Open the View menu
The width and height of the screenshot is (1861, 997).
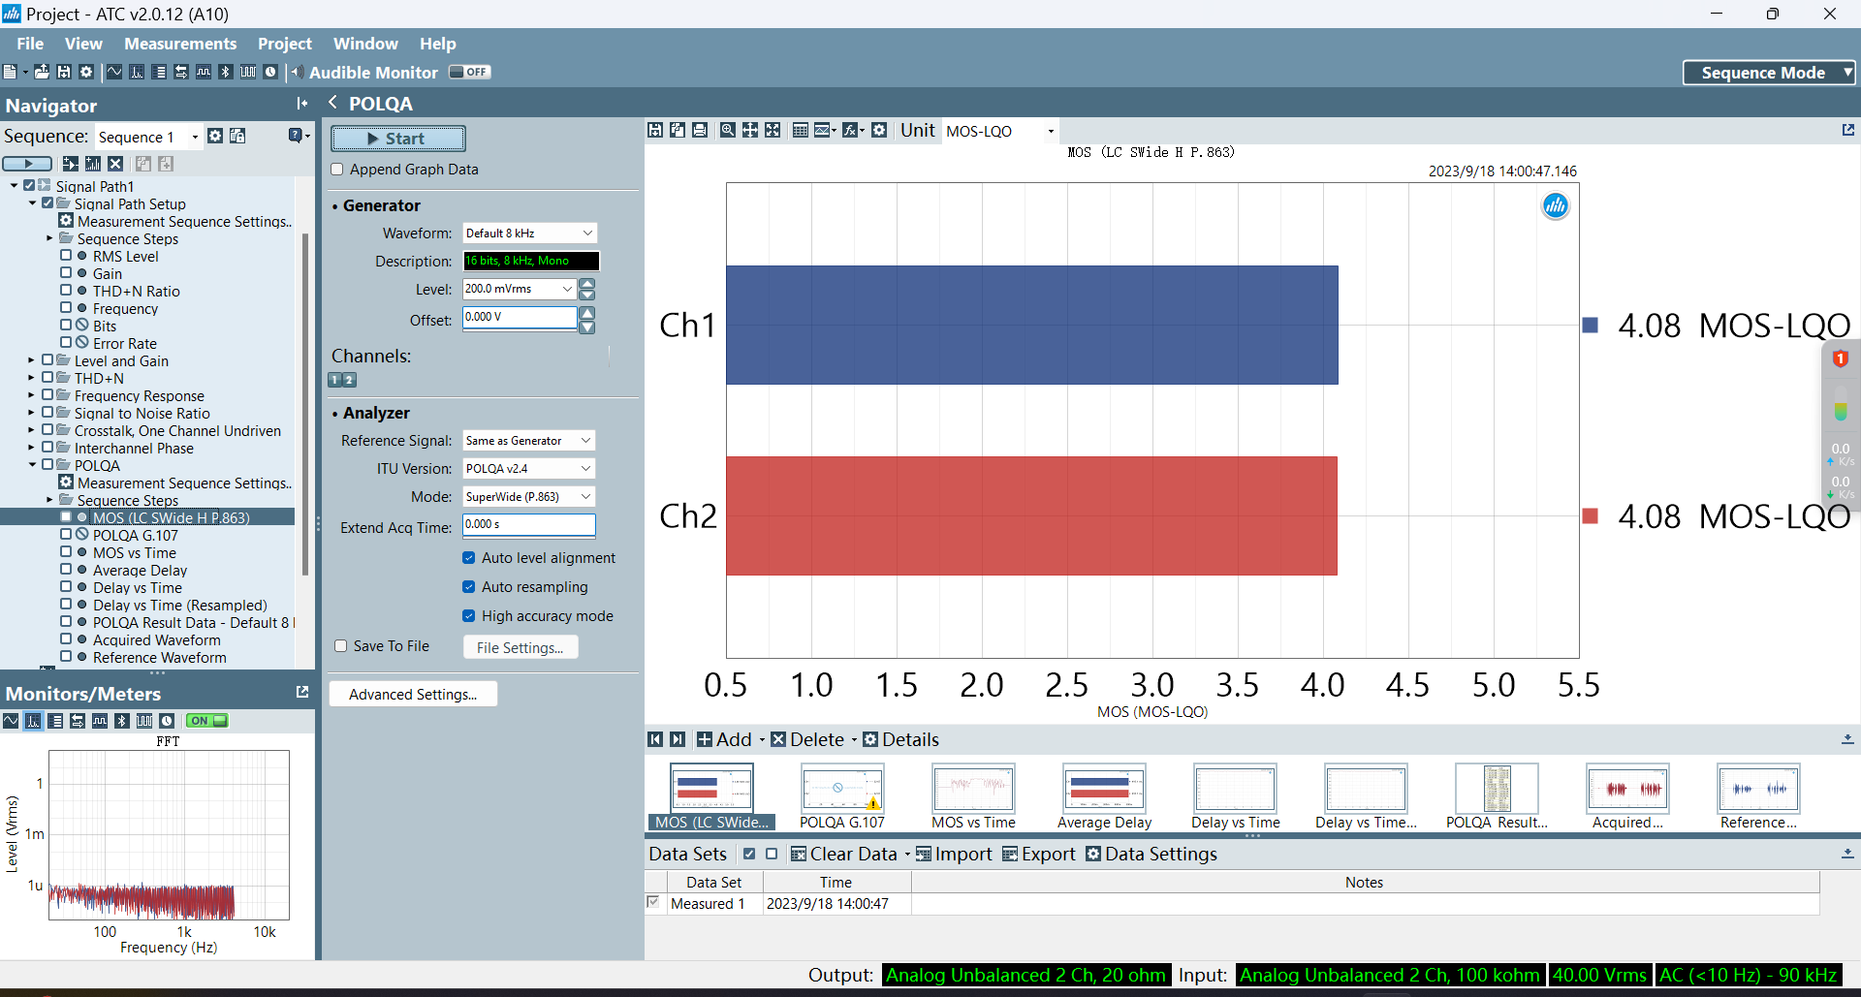pyautogui.click(x=83, y=44)
